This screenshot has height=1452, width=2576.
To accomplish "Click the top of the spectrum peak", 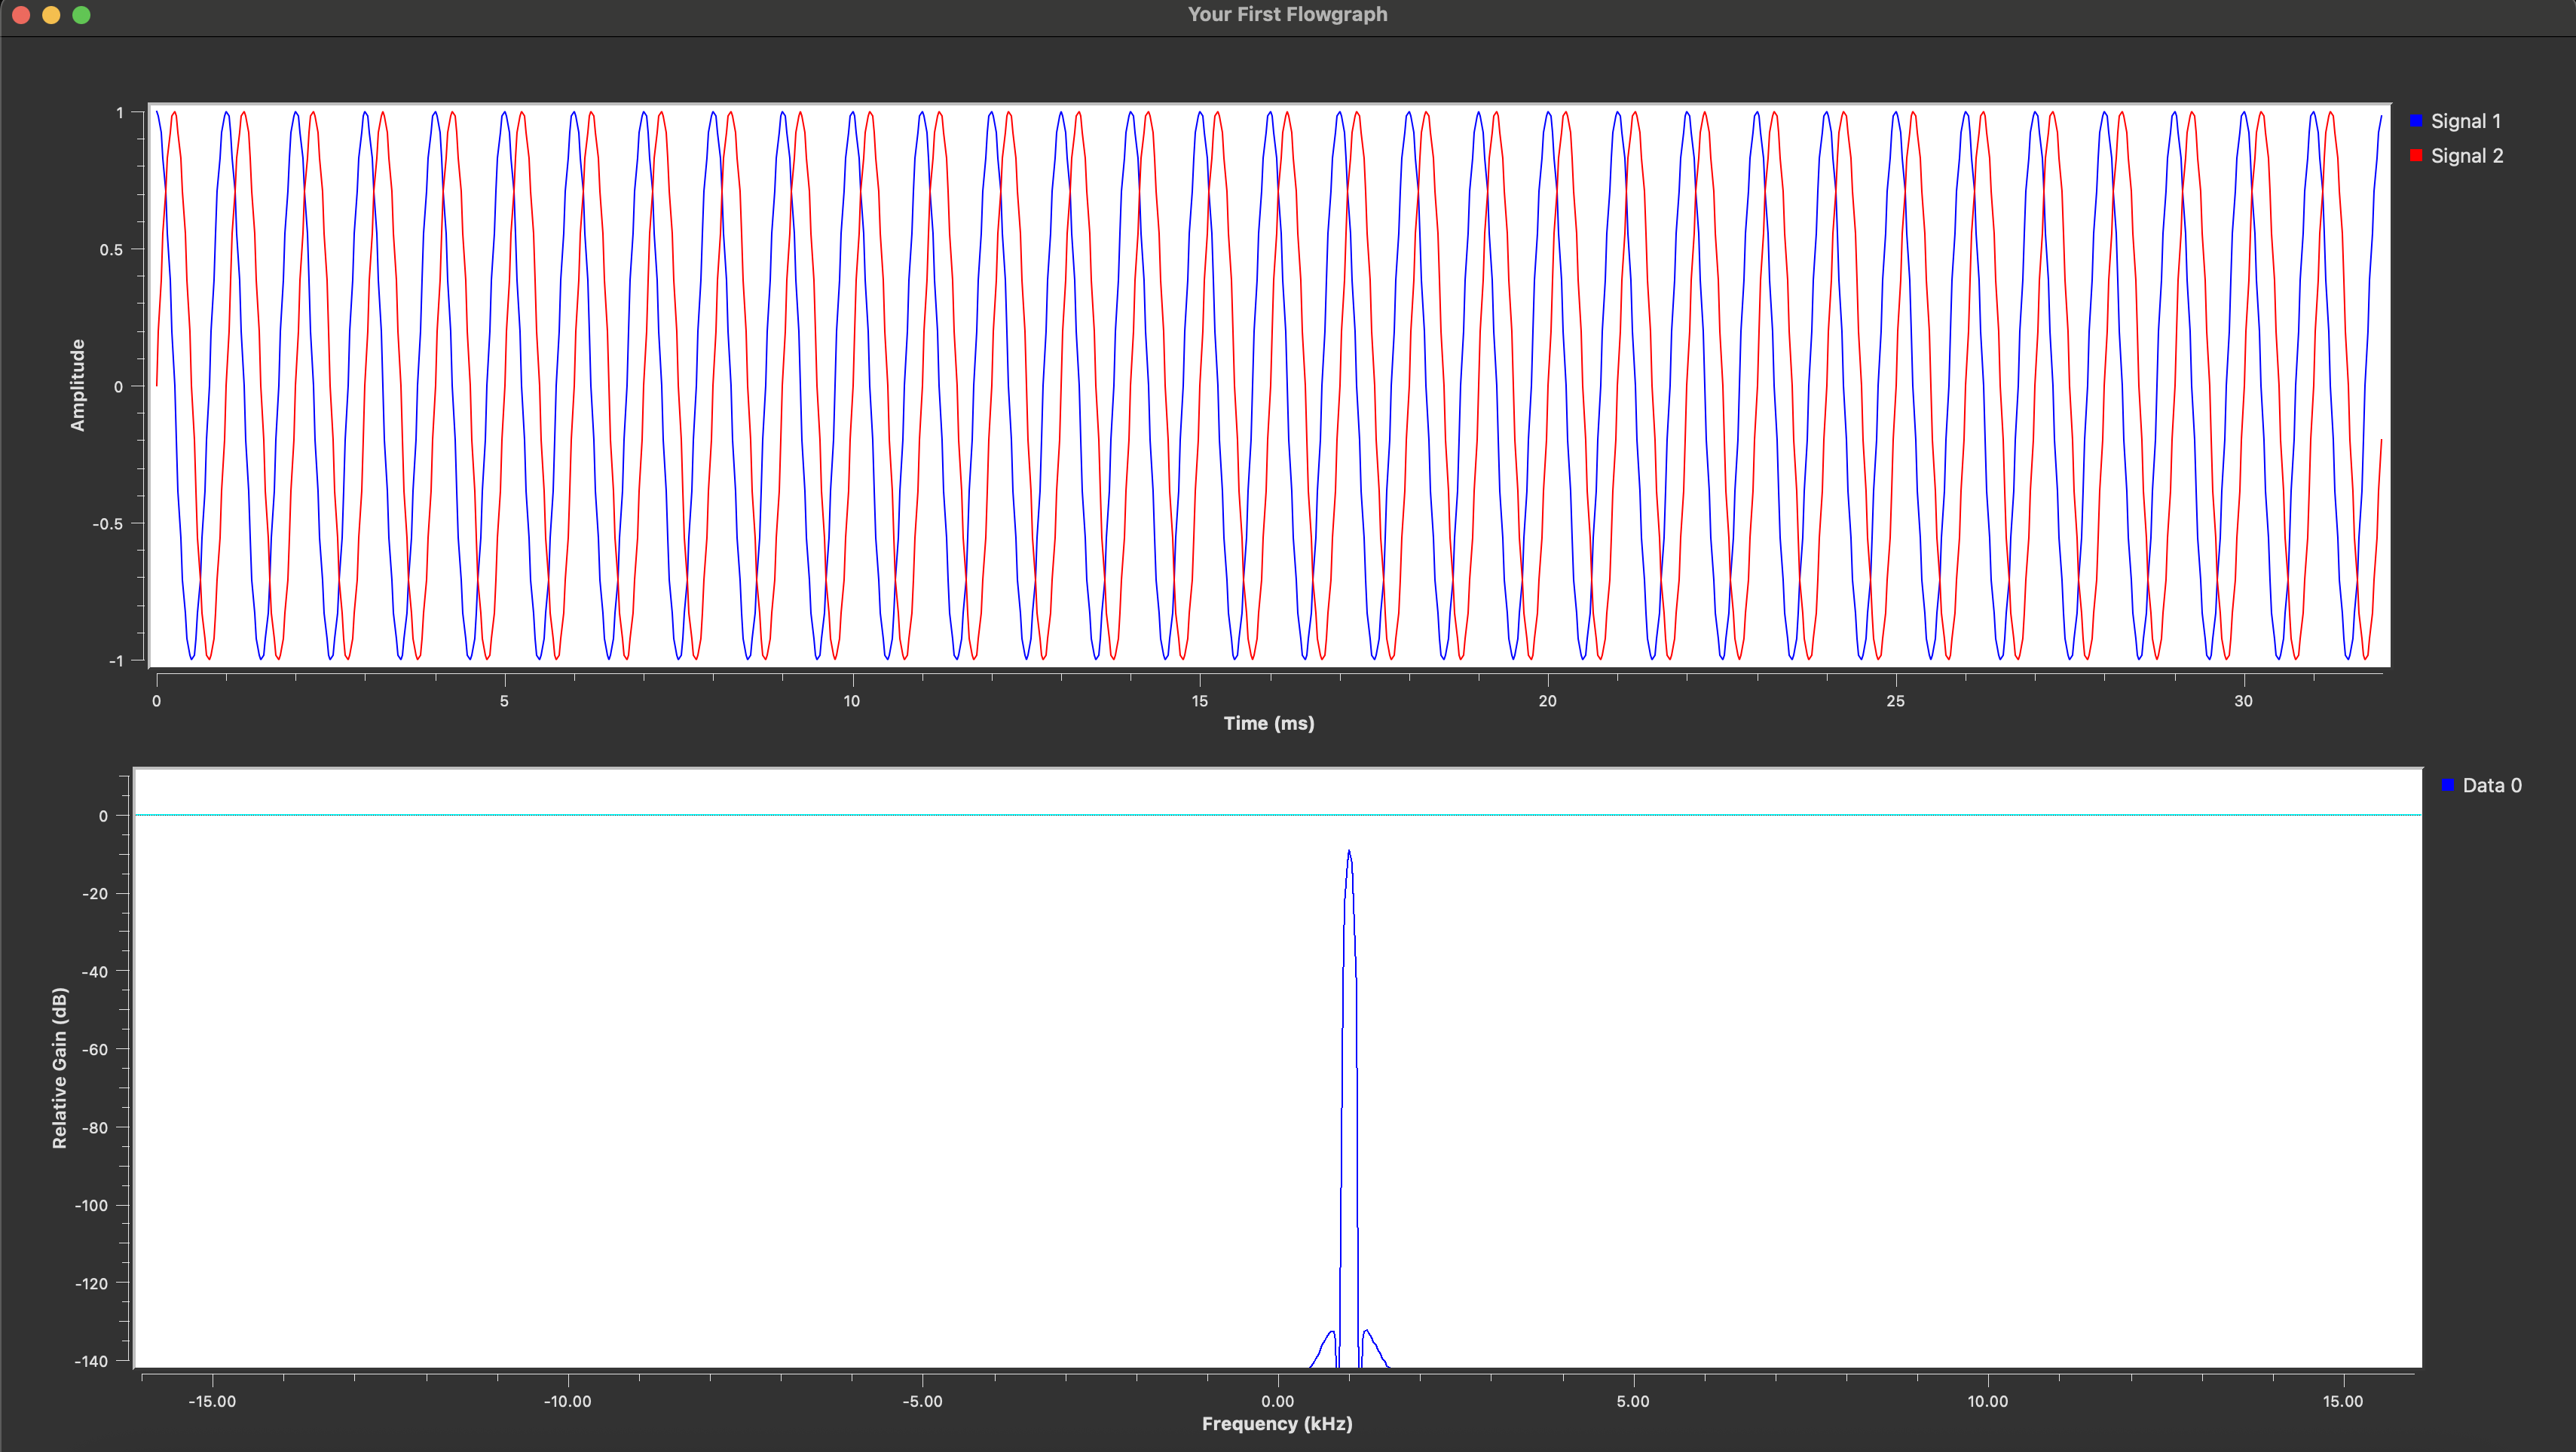I will tap(1349, 853).
